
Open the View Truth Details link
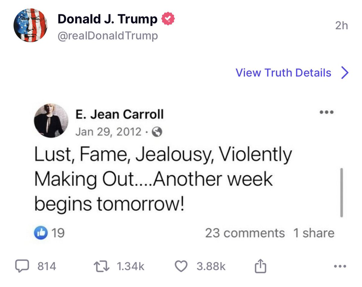point(283,73)
